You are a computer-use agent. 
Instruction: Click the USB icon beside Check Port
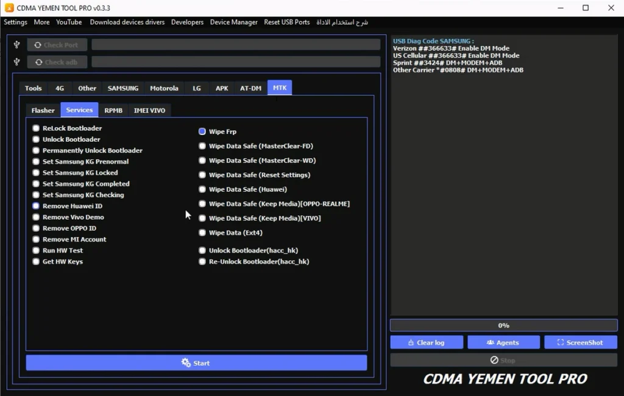17,45
